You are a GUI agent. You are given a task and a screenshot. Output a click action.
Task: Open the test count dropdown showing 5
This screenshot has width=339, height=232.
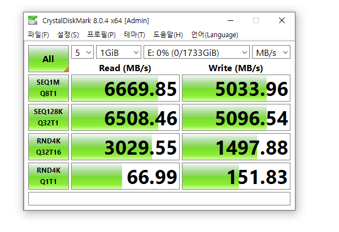point(82,52)
